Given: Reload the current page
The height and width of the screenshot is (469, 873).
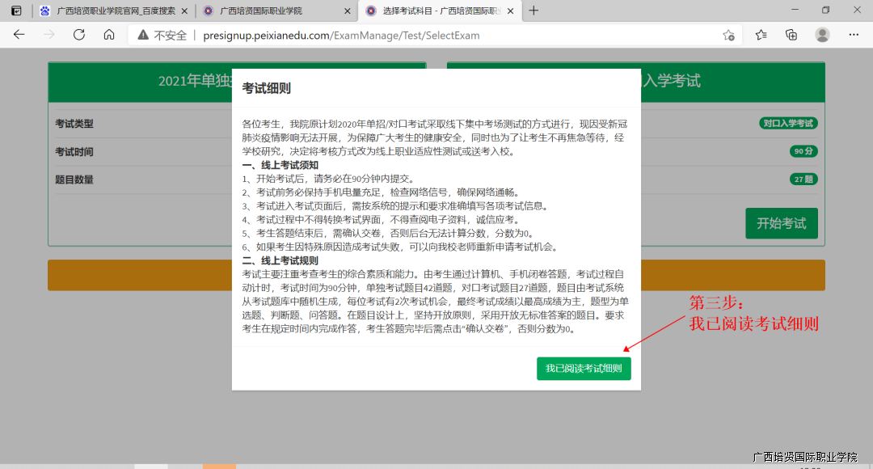Looking at the screenshot, I should tap(79, 35).
